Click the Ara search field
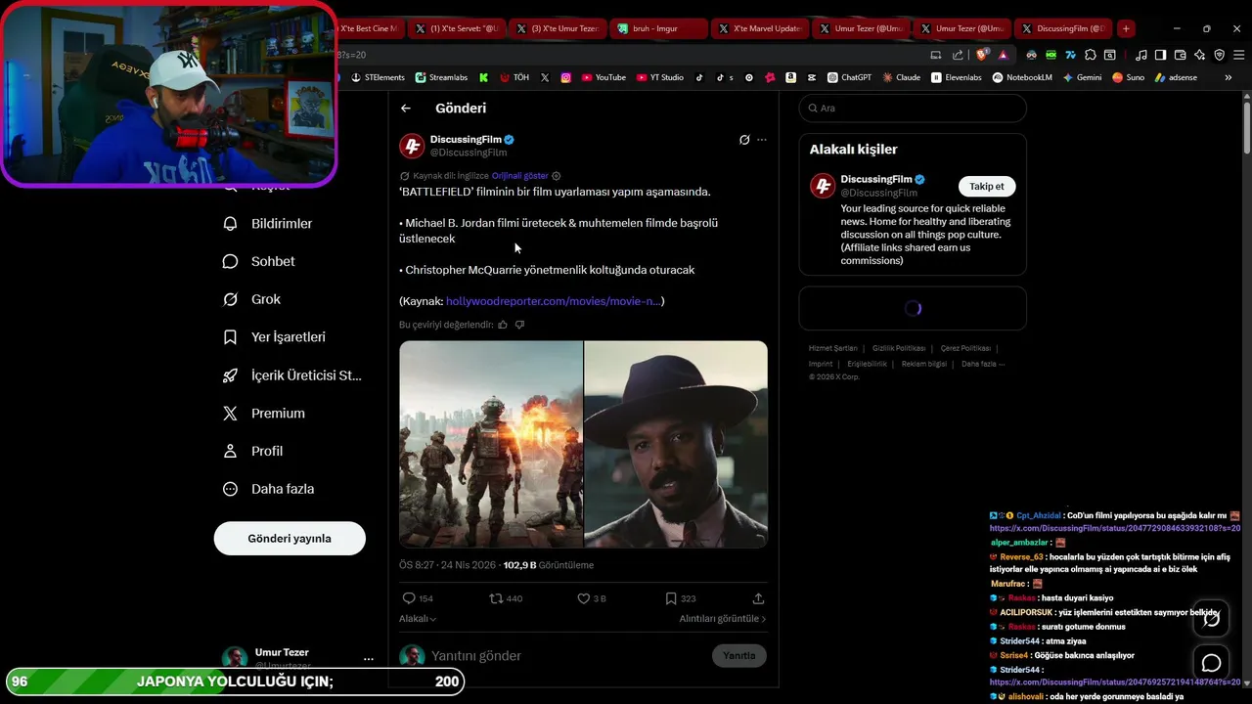 click(913, 109)
